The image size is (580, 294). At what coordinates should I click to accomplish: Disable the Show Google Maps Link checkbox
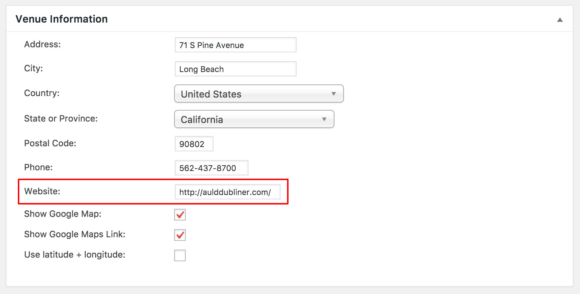click(180, 235)
